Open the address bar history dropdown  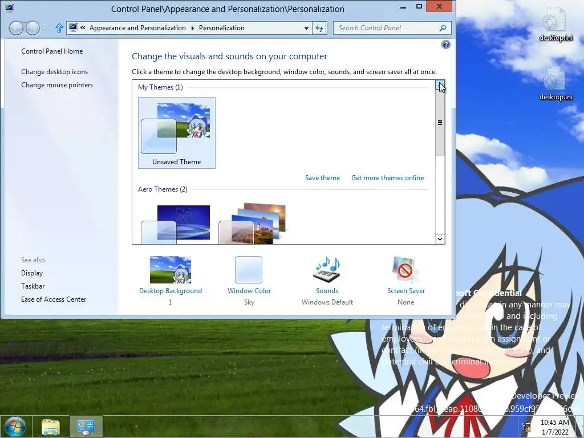pyautogui.click(x=306, y=28)
